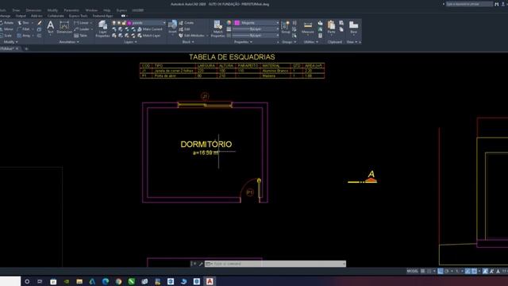The image size is (508, 286).
Task: Open the ByLayer linetype dropdown
Action: [277, 35]
